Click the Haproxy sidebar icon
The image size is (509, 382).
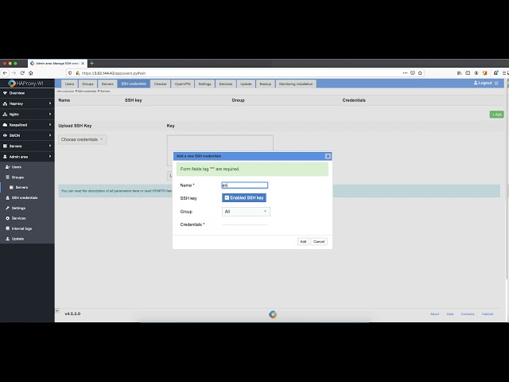[x=5, y=104]
